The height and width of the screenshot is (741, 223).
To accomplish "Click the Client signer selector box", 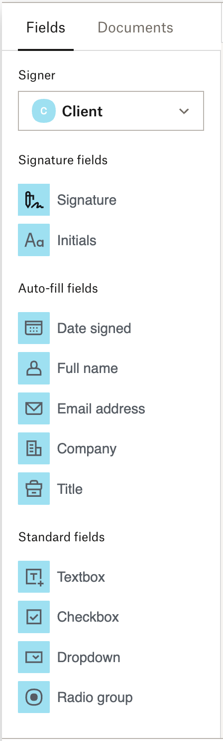I will click(x=111, y=111).
